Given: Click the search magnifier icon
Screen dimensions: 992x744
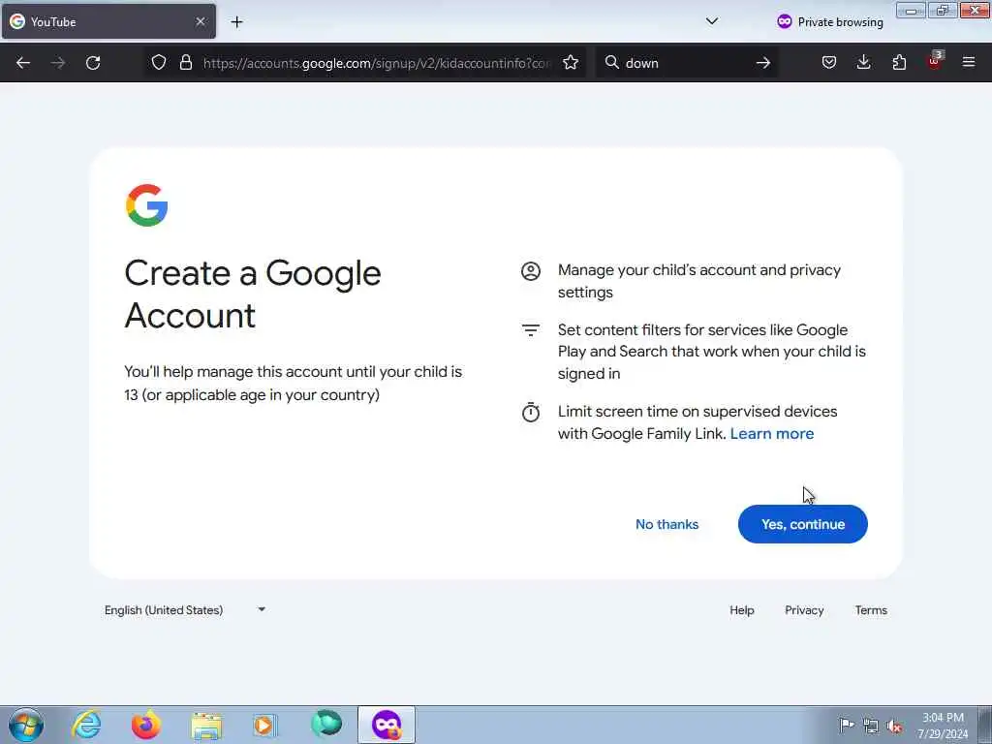Looking at the screenshot, I should coord(612,63).
